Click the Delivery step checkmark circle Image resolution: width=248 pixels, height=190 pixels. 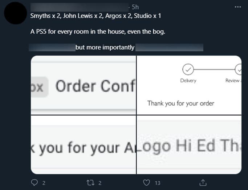[188, 69]
